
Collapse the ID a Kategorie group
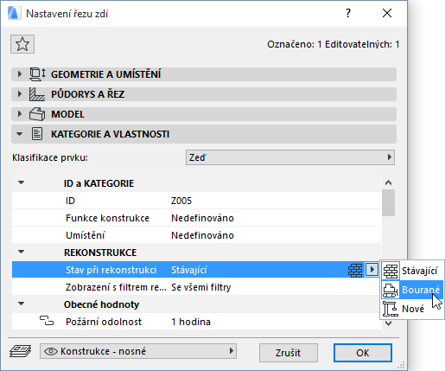(x=21, y=182)
